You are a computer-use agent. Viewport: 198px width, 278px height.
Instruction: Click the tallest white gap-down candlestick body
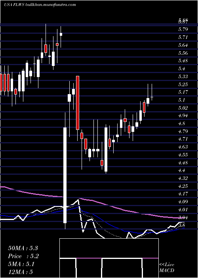pyautogui.click(x=65, y=175)
